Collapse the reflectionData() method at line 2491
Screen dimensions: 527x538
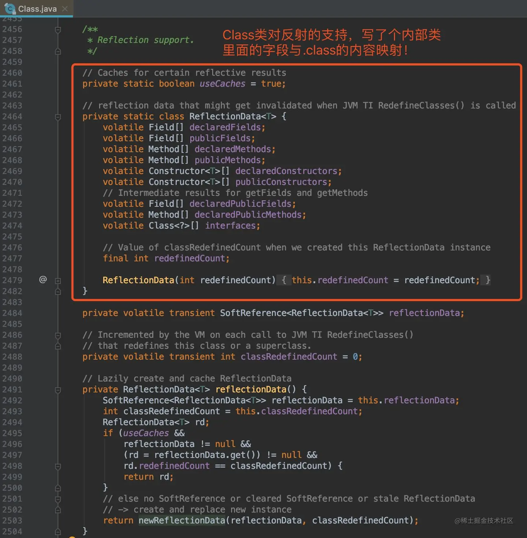tap(58, 390)
